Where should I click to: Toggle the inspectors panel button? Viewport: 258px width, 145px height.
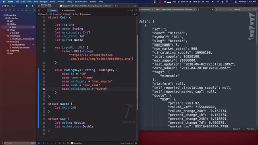coord(135,6)
